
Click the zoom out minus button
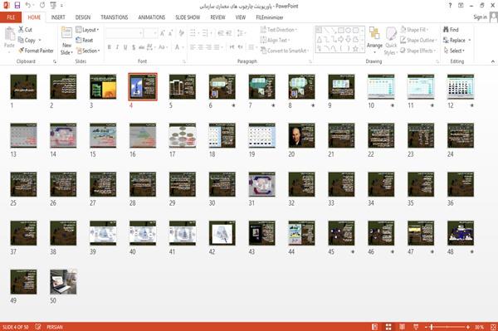[x=427, y=327]
